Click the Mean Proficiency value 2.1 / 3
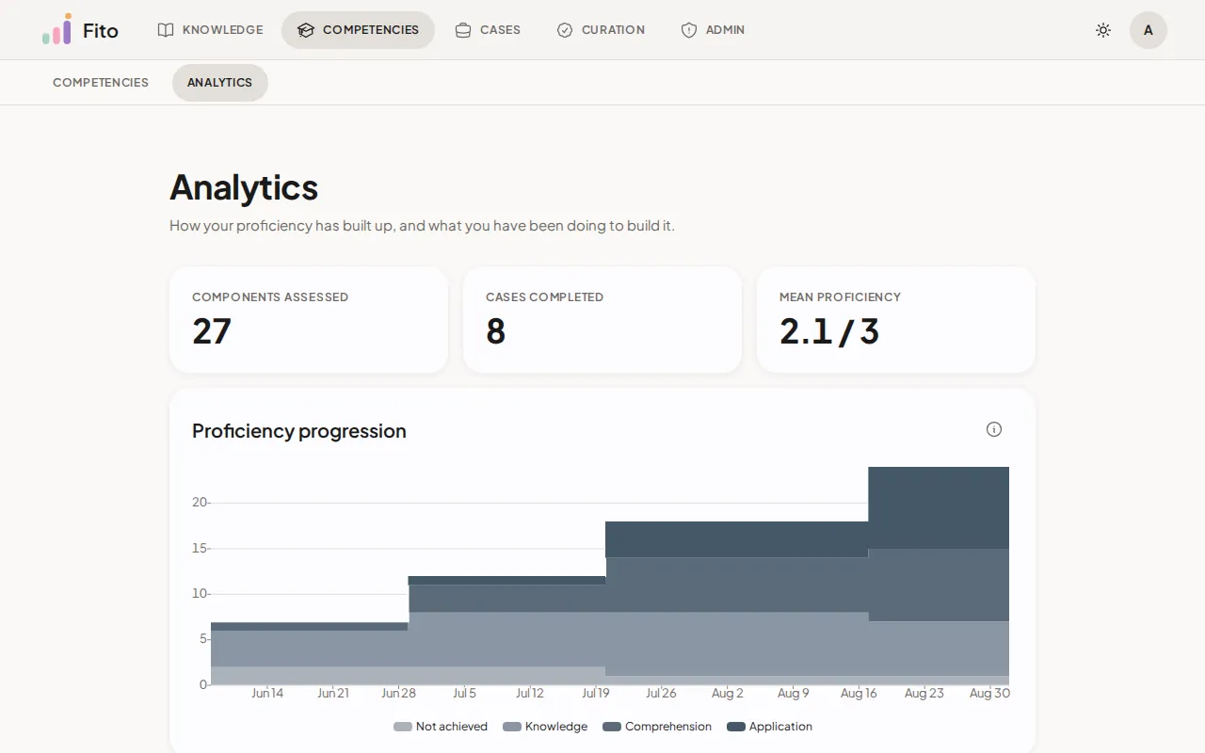 (829, 331)
